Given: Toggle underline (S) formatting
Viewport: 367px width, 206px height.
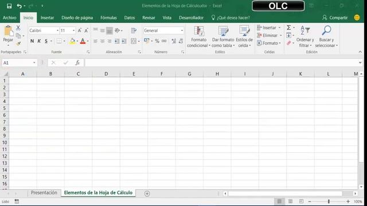Looking at the screenshot, I should click(x=46, y=41).
